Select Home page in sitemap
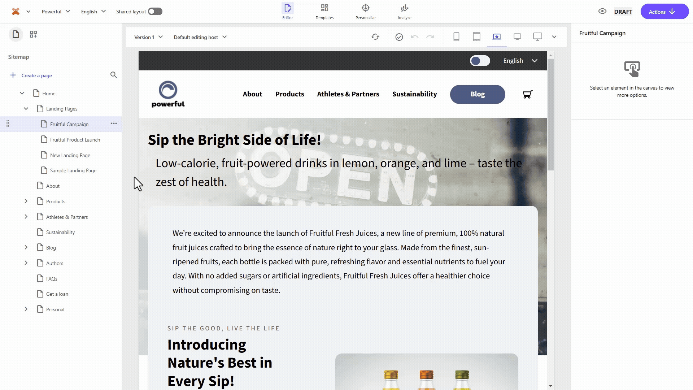Viewport: 693px width, 390px height. tap(49, 94)
